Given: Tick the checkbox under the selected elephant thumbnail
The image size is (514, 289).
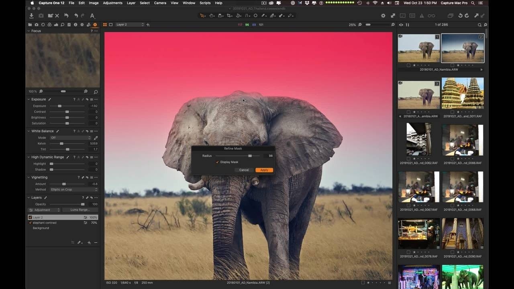Looking at the screenshot, I should (x=452, y=65).
